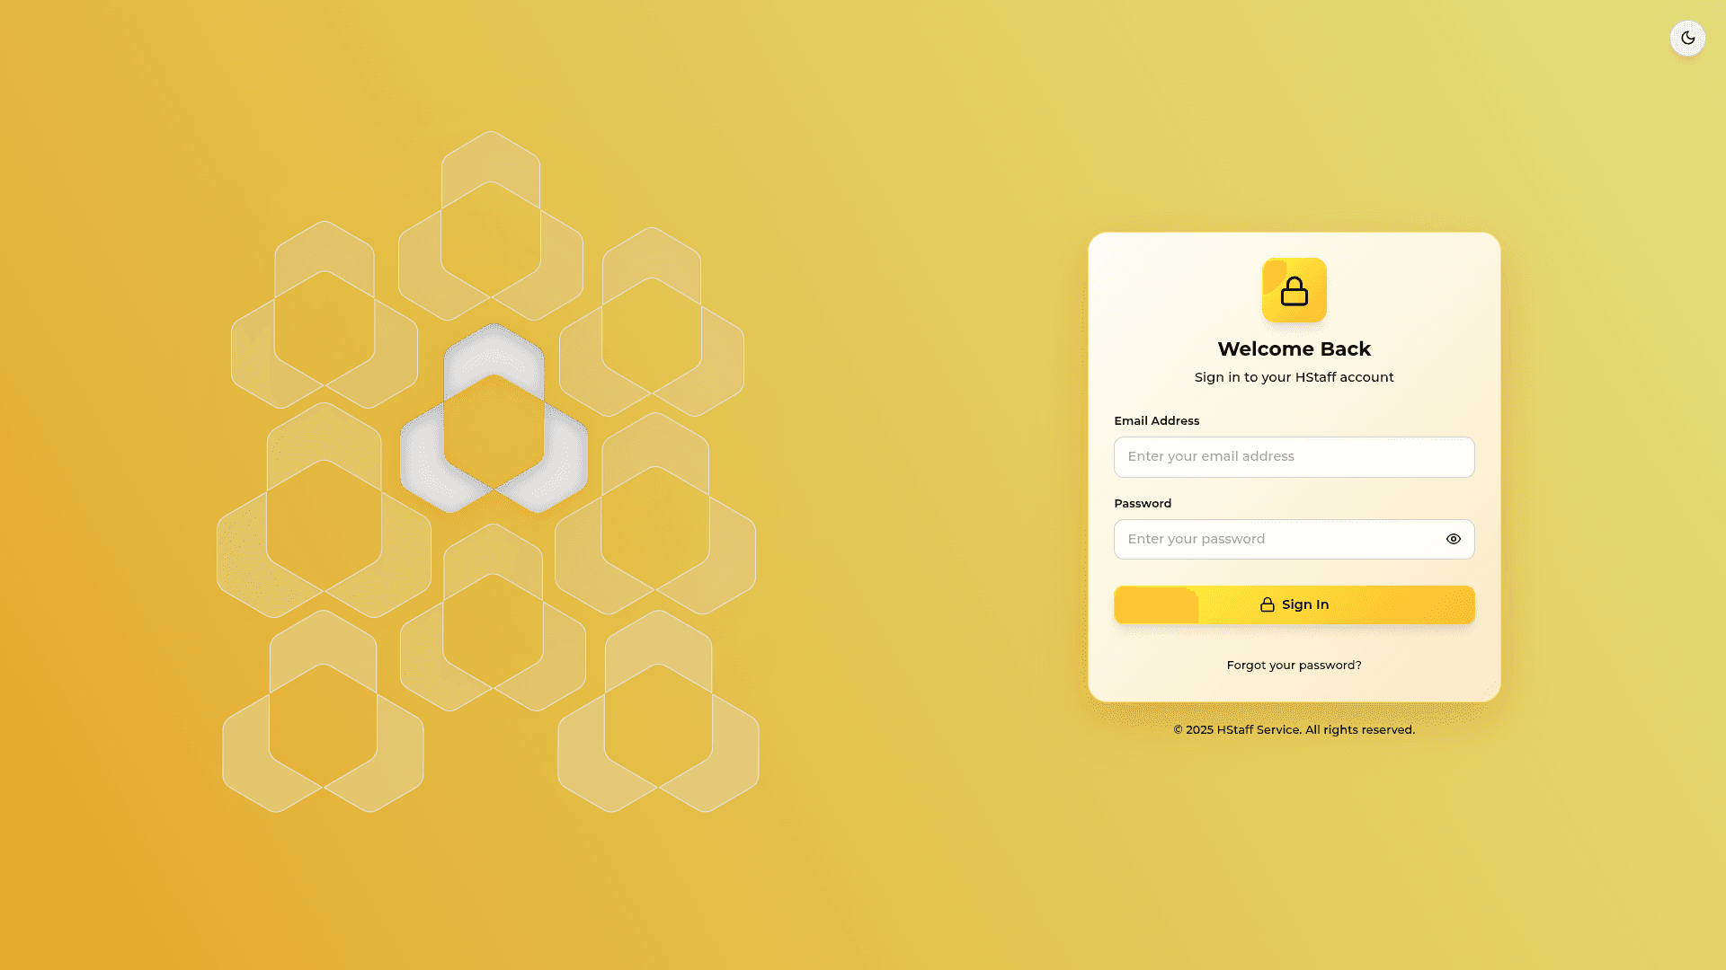Focus the Password input field
Image resolution: width=1726 pixels, height=970 pixels.
pos(1277,539)
